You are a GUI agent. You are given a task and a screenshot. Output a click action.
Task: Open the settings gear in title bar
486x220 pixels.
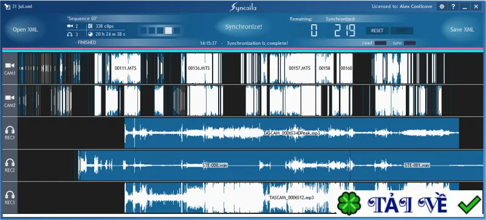[x=442, y=7]
